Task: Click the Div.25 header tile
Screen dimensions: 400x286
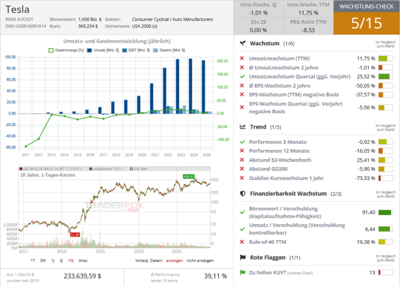Action: pyautogui.click(x=259, y=26)
